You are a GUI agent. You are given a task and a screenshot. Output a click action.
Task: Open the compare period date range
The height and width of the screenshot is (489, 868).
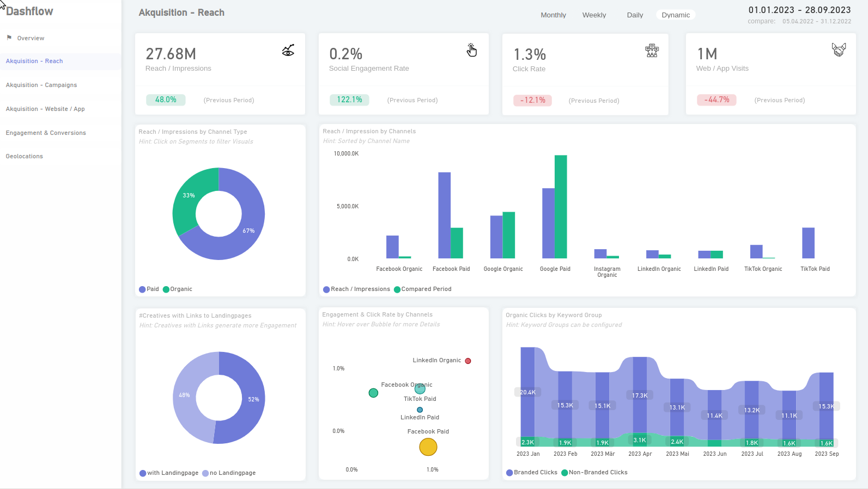tap(817, 21)
